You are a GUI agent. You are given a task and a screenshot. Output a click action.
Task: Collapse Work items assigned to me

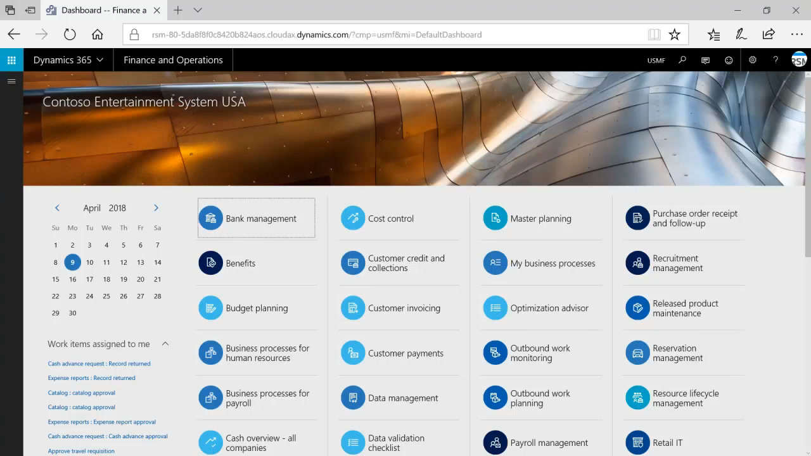[x=165, y=344]
